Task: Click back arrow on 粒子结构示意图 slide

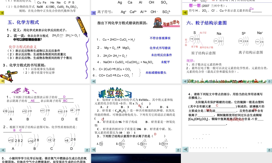Action: coord(185,81)
